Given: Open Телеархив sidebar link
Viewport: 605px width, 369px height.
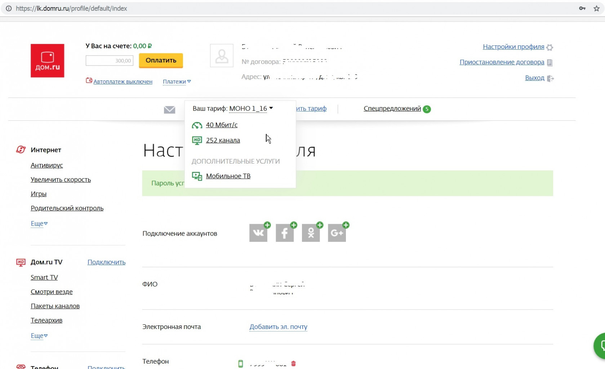Looking at the screenshot, I should coord(46,320).
